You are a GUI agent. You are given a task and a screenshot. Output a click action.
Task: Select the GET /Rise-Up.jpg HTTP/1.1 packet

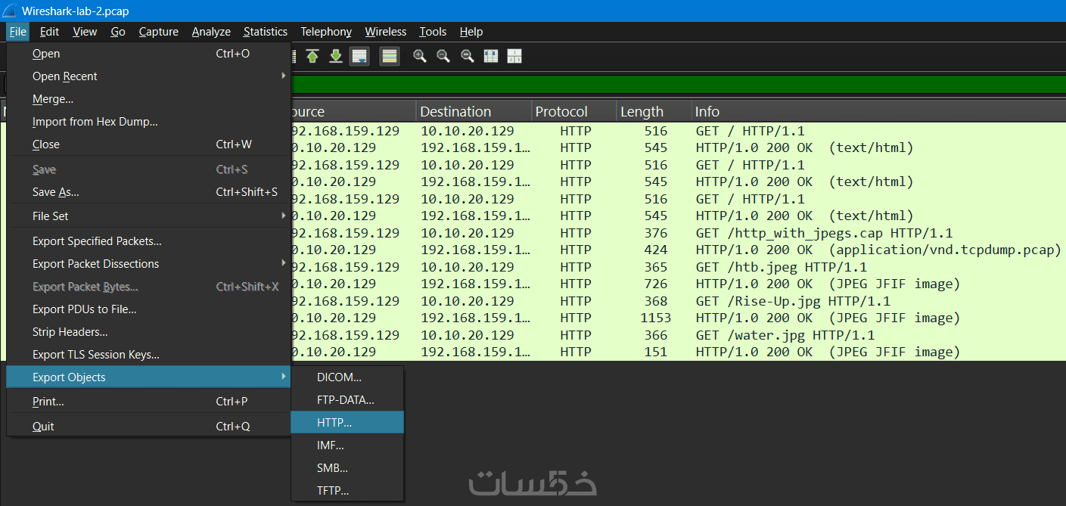tap(678, 301)
